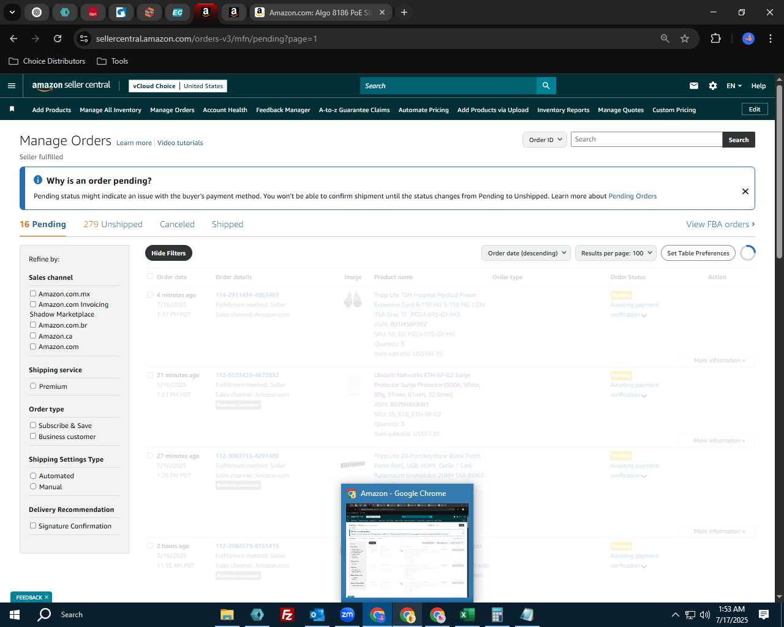Select the Premium shipping service radio

point(33,386)
